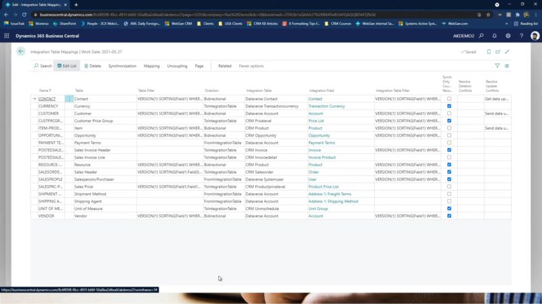Bookmark page with the star icon
The image size is (542, 304).
point(488,15)
